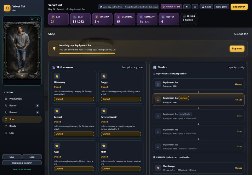
Task: Click the Production grid icon
Action: (x=6, y=99)
